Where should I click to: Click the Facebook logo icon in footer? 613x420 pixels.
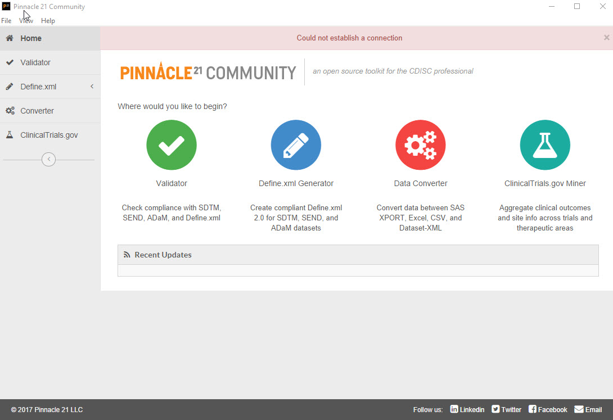(x=533, y=409)
